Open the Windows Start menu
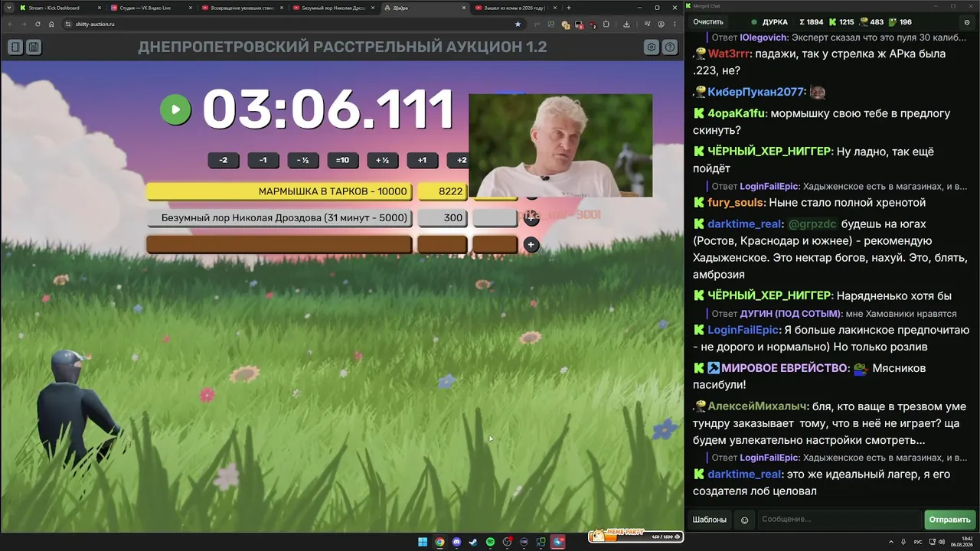 [x=423, y=542]
